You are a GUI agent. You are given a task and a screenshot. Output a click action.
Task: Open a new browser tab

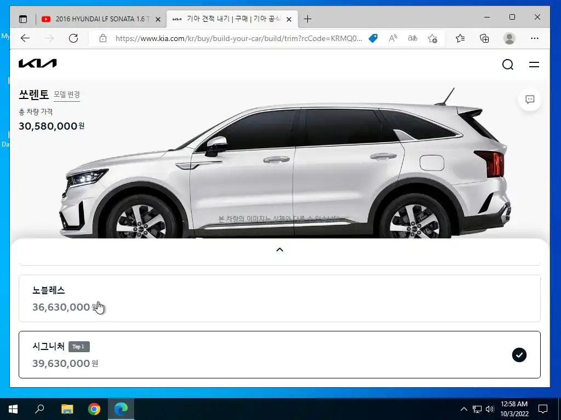307,19
